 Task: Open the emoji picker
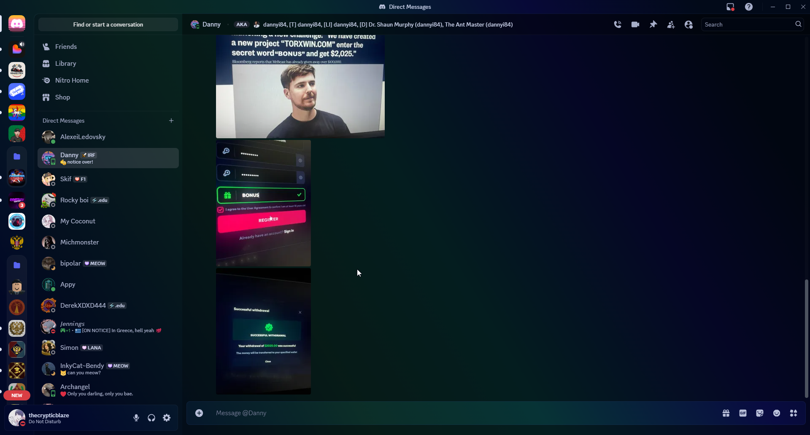point(777,413)
